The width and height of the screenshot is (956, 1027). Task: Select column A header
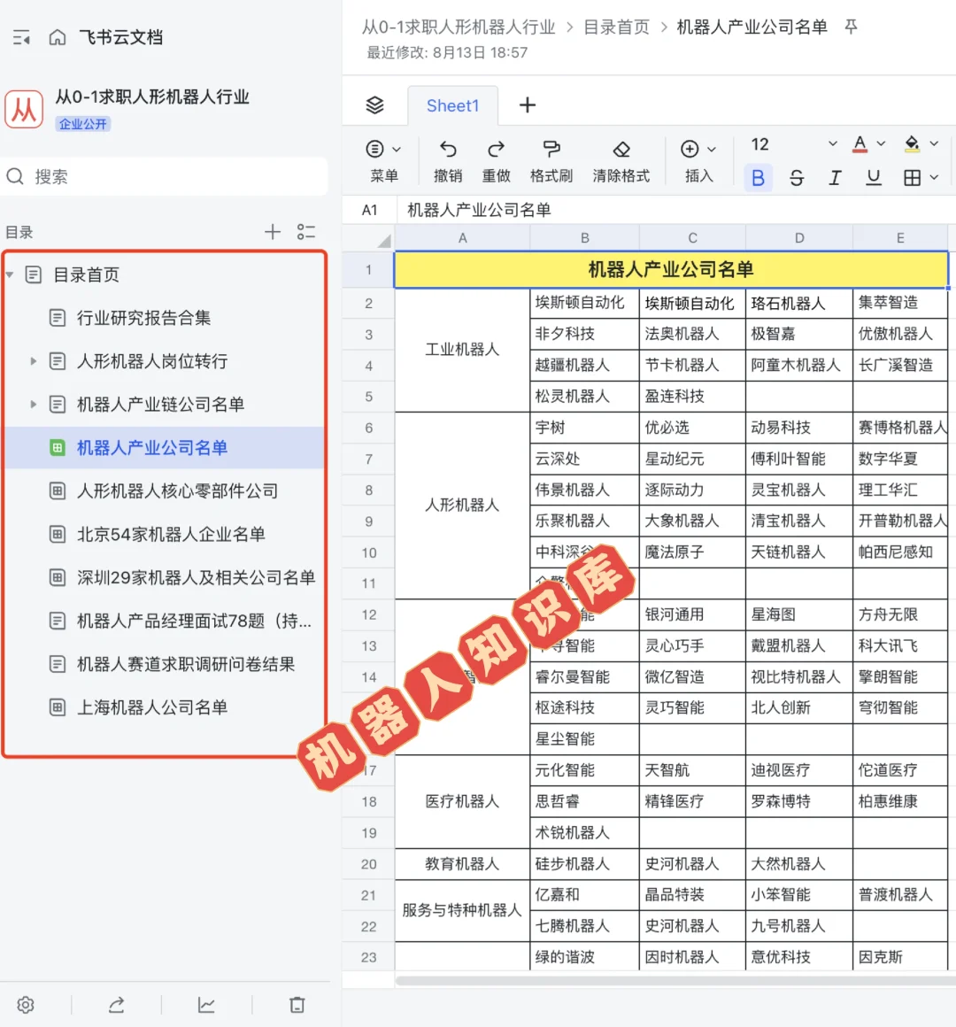pos(462,238)
